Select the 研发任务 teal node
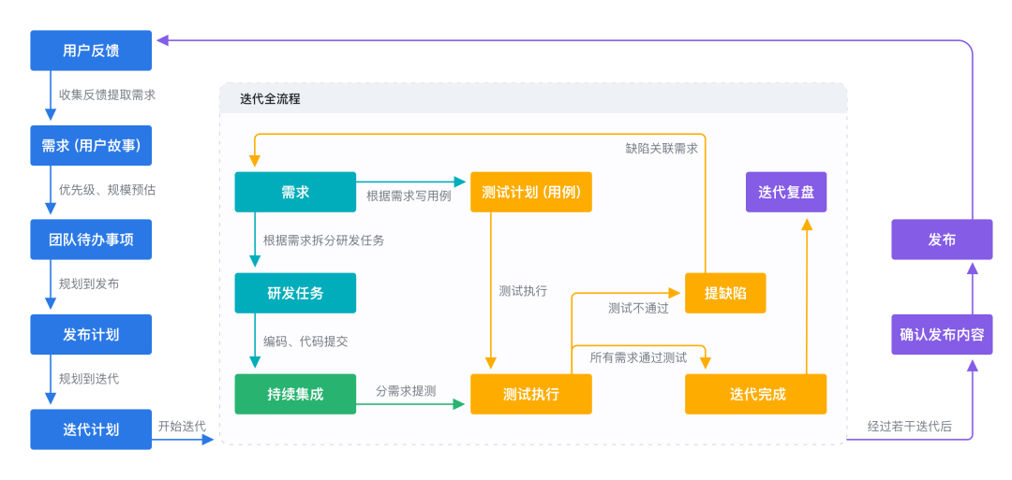The width and height of the screenshot is (1012, 480). pyautogui.click(x=295, y=293)
